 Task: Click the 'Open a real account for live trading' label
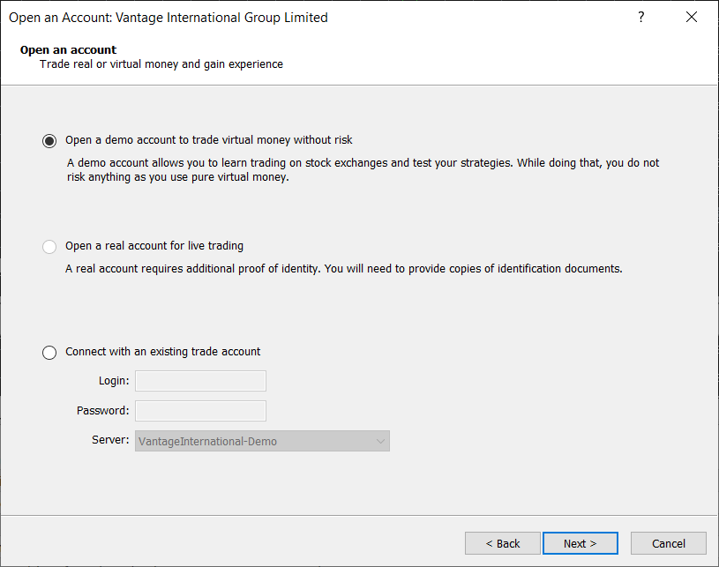154,246
